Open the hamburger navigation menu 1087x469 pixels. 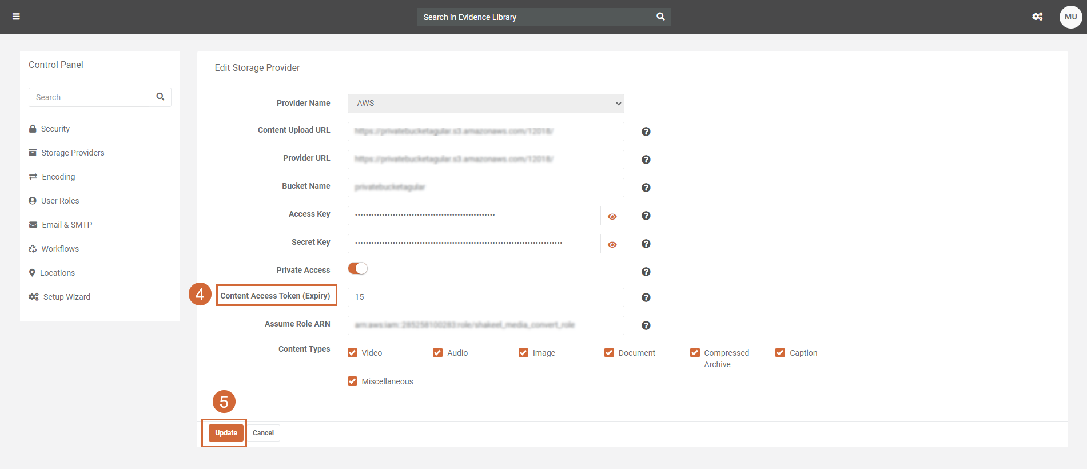pos(16,17)
